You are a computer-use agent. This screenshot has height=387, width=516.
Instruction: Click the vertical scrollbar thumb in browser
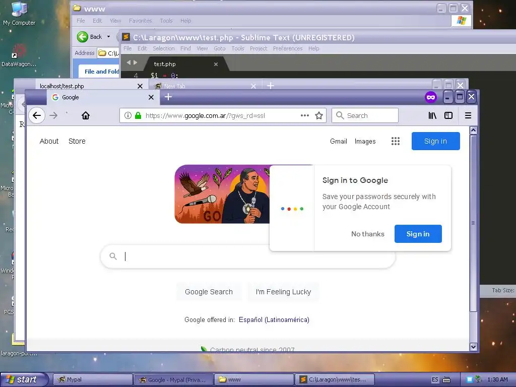pos(474,223)
